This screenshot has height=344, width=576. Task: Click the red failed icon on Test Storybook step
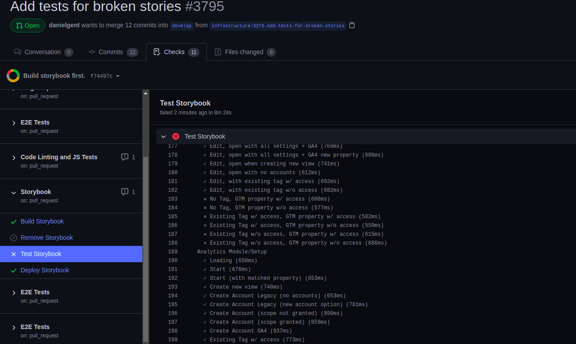click(x=176, y=136)
